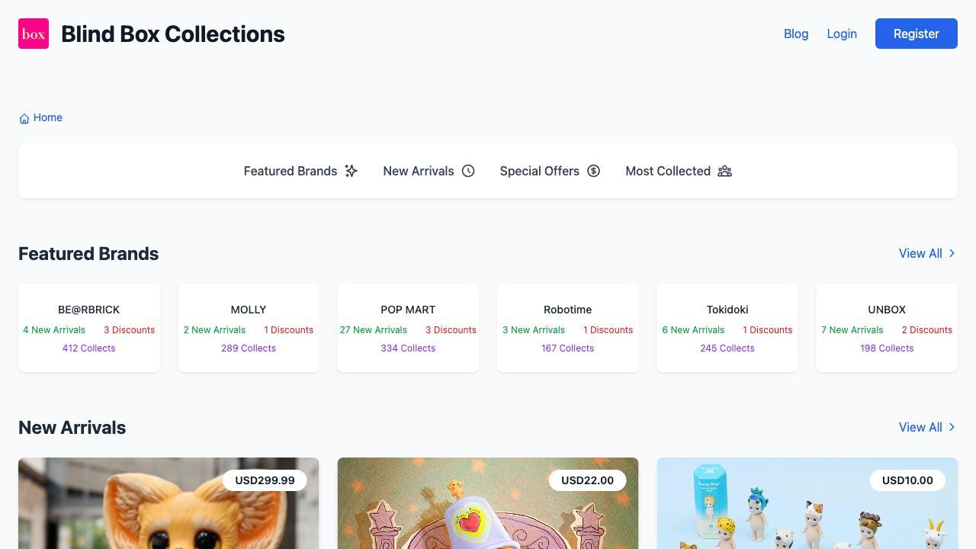Select the POP MART brand card
The image size is (976, 549).
tap(408, 328)
